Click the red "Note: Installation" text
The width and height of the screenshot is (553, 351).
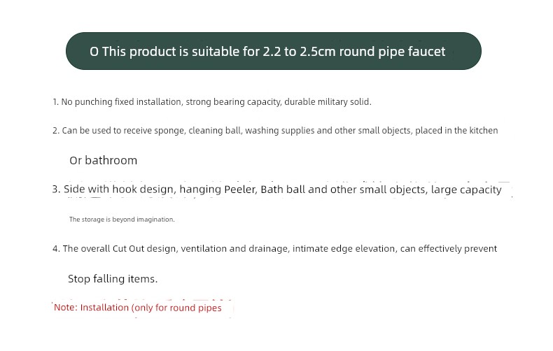(92, 308)
